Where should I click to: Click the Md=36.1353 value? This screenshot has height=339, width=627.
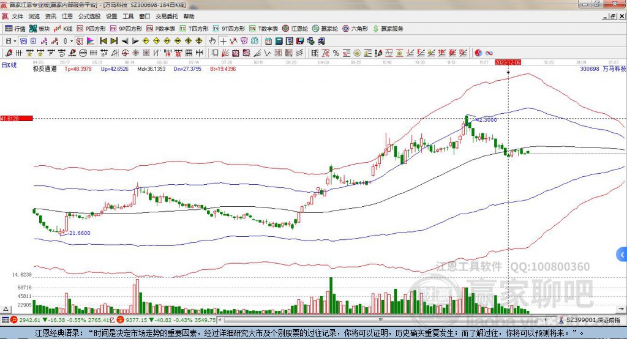tap(151, 69)
